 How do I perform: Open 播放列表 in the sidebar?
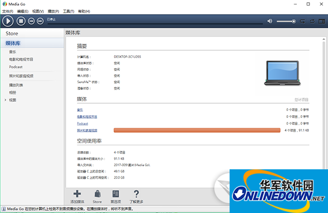[16, 85]
